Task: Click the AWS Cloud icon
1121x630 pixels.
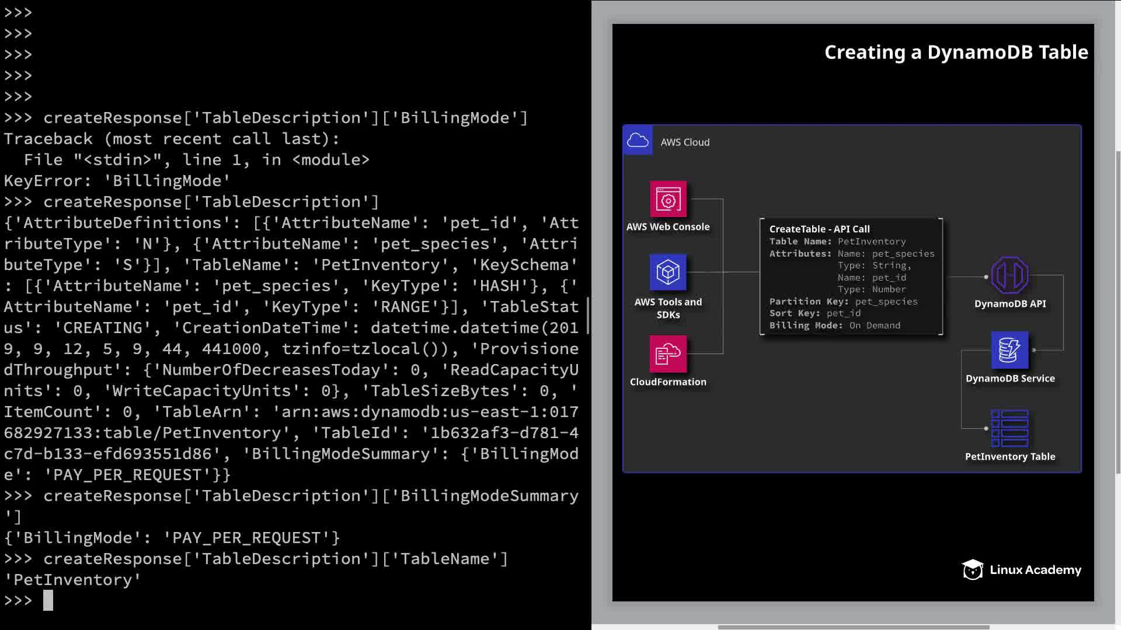Action: coord(638,141)
